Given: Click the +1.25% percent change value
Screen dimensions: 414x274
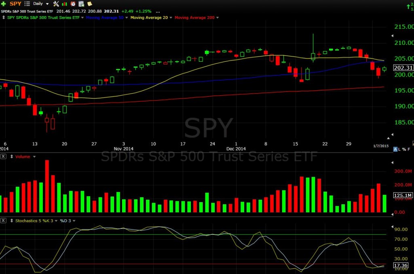Looking at the screenshot, I should pos(144,11).
